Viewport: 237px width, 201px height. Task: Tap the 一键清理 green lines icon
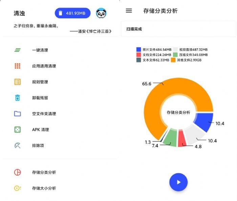point(18,50)
